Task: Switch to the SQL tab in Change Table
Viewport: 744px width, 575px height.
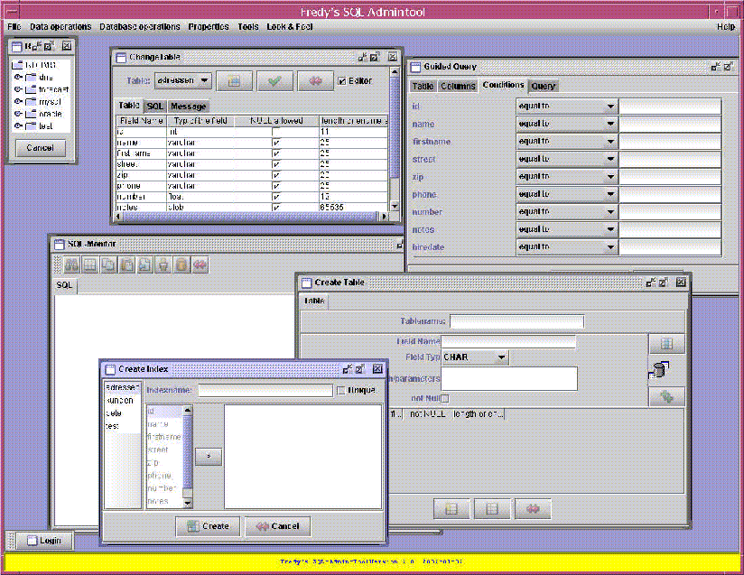Action: 155,107
